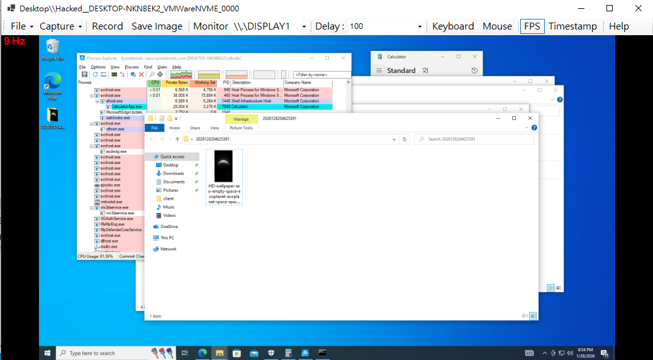This screenshot has height=360, width=653.
Task: Open the Delay value dropdown
Action: [420, 26]
